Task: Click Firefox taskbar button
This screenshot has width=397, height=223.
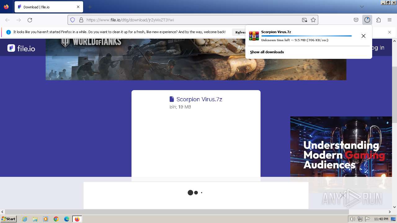Action: click(x=77, y=219)
